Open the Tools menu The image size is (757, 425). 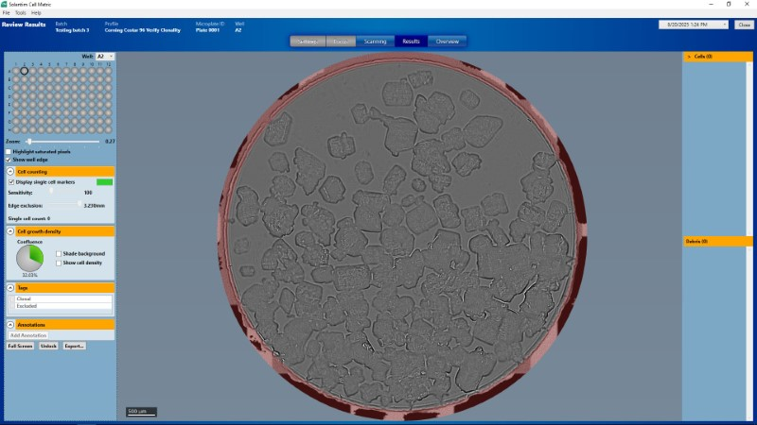coord(20,12)
